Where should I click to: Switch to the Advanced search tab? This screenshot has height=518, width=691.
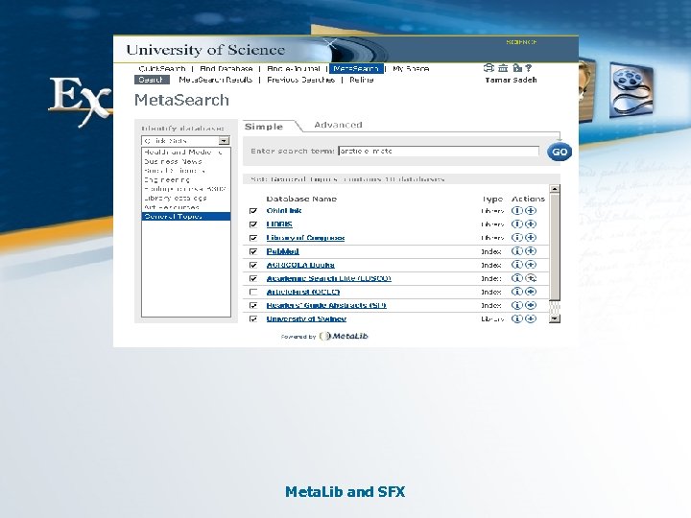[x=338, y=125]
